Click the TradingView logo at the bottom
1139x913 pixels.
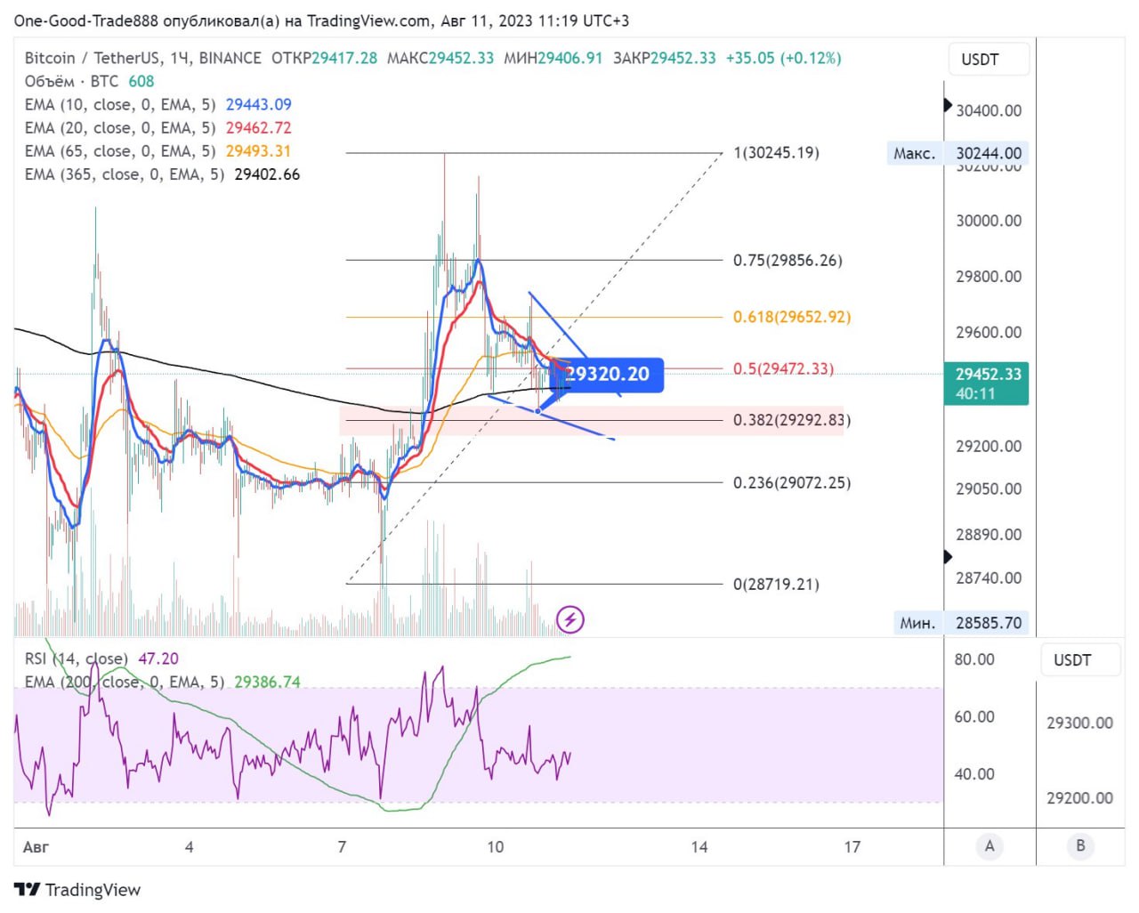77,890
